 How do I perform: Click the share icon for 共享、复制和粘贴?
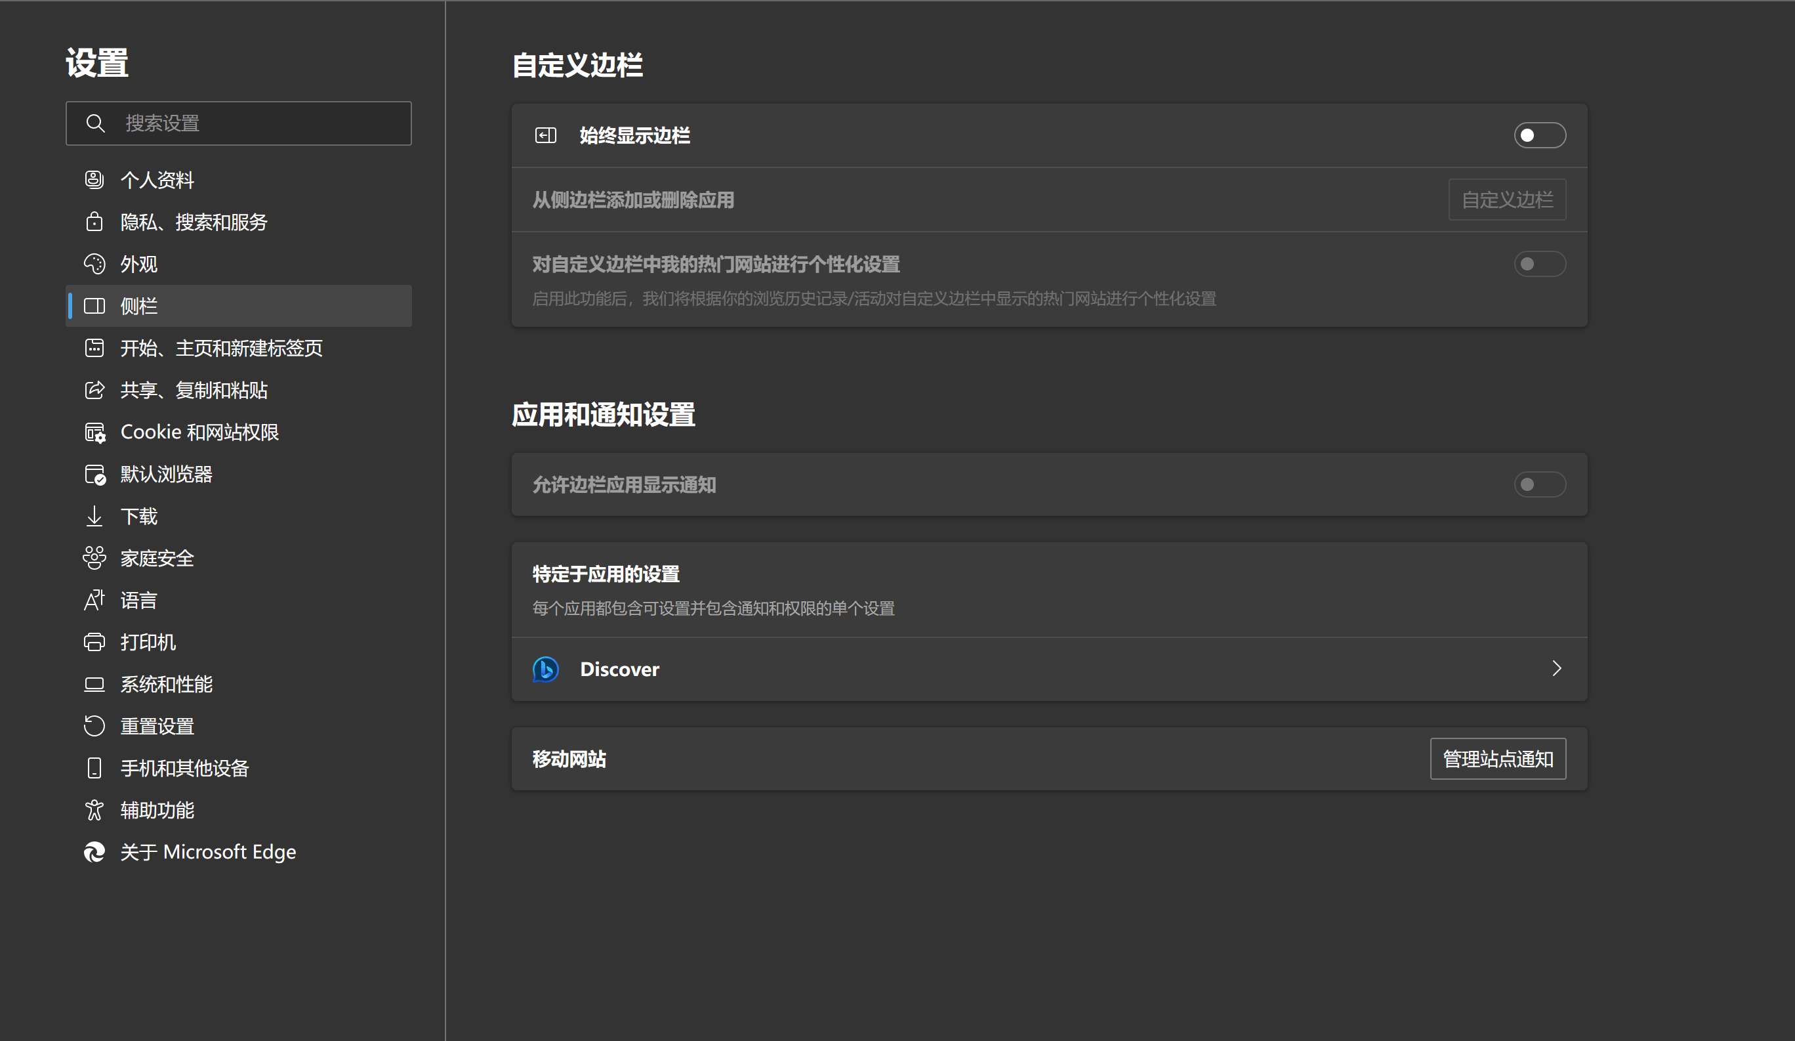(94, 390)
